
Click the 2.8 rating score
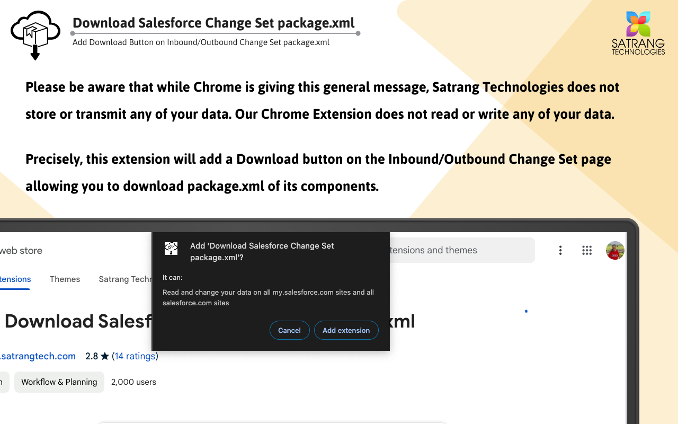[91, 356]
